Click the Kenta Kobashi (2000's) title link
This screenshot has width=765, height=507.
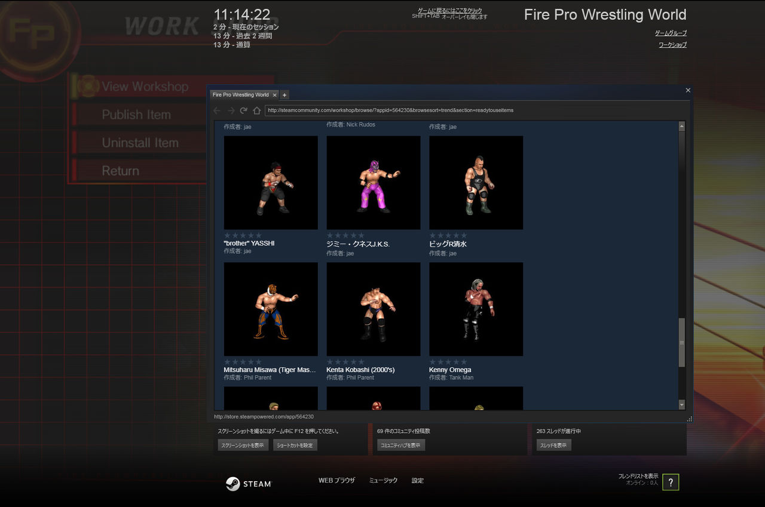pos(360,370)
